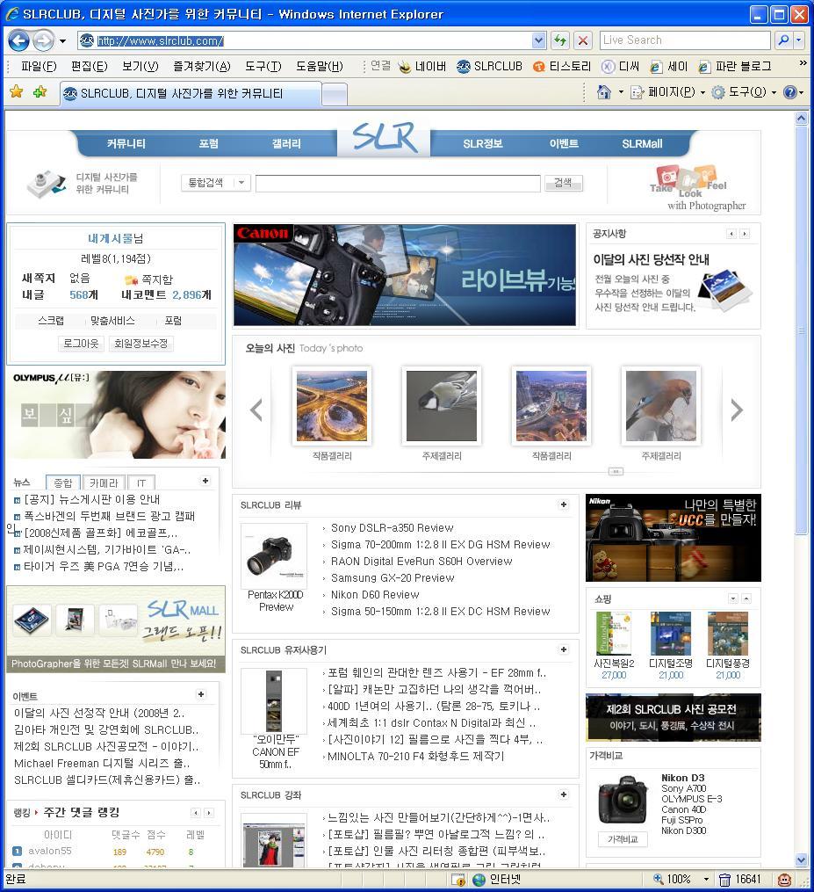This screenshot has width=814, height=892.
Task: Click the SLR logo
Action: 385,138
